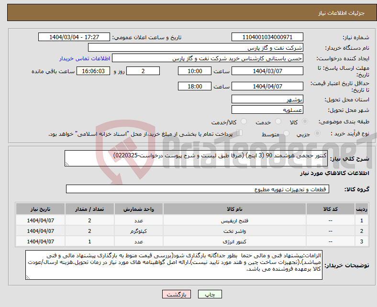Select the متوسط purchase type radio
The image size is (377, 307).
[287, 133]
